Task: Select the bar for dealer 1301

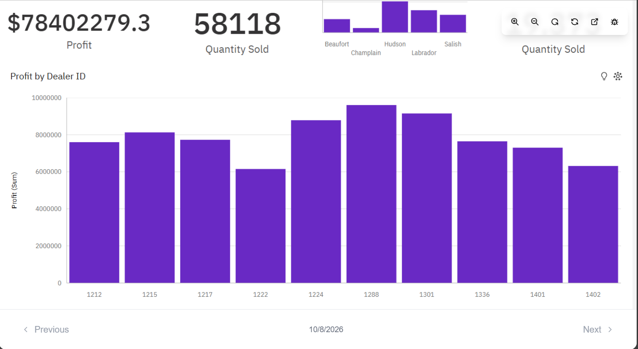Action: [x=427, y=198]
